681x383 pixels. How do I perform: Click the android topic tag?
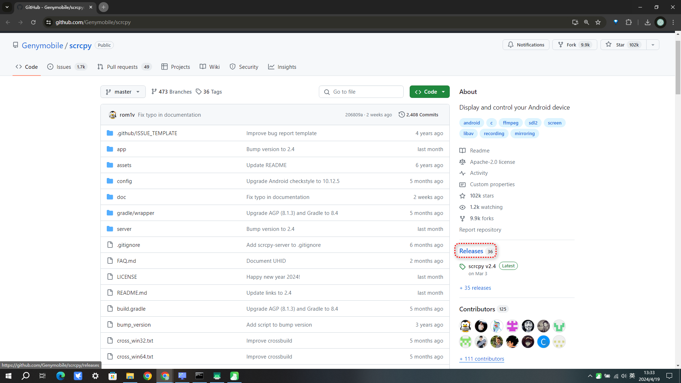[x=471, y=123]
